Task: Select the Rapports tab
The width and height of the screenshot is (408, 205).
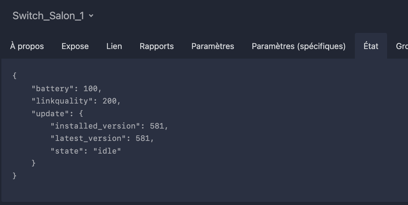Action: pos(157,46)
